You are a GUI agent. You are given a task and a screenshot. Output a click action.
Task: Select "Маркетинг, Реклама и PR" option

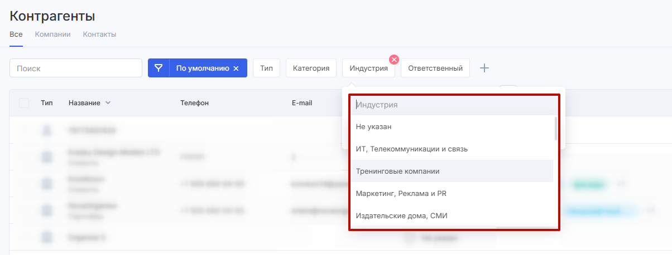click(401, 193)
